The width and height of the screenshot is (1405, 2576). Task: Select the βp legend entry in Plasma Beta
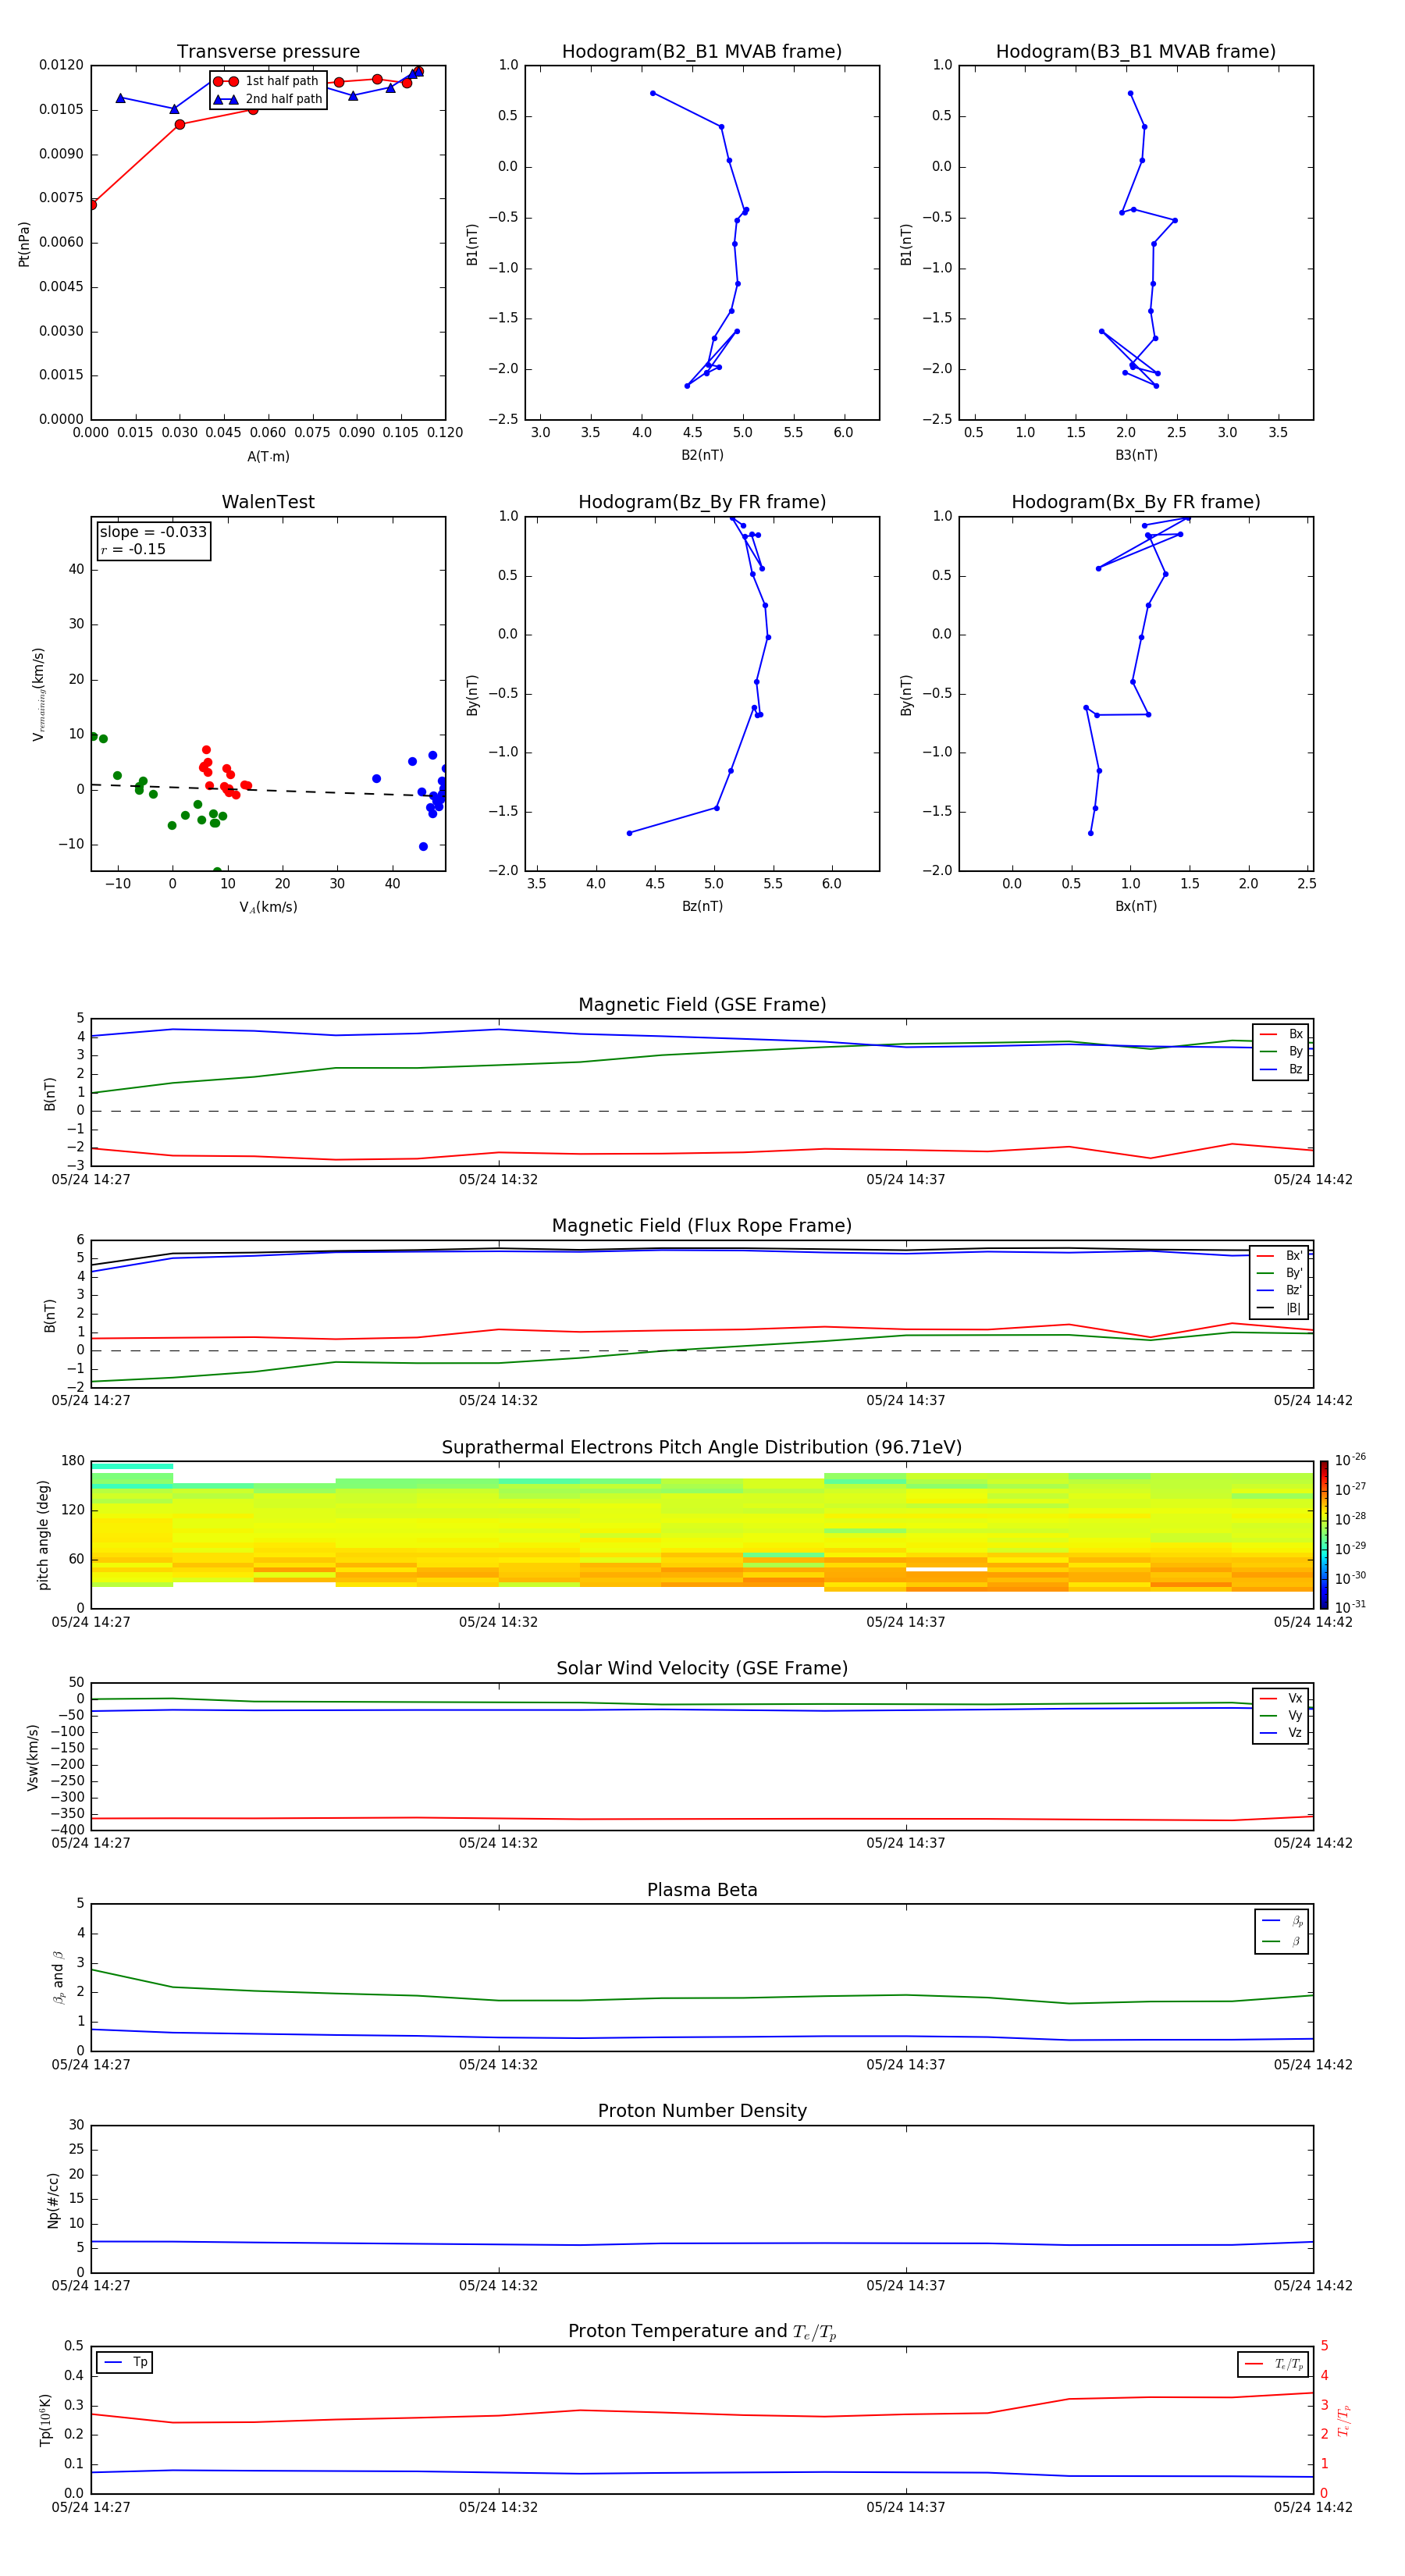[x=1282, y=1921]
